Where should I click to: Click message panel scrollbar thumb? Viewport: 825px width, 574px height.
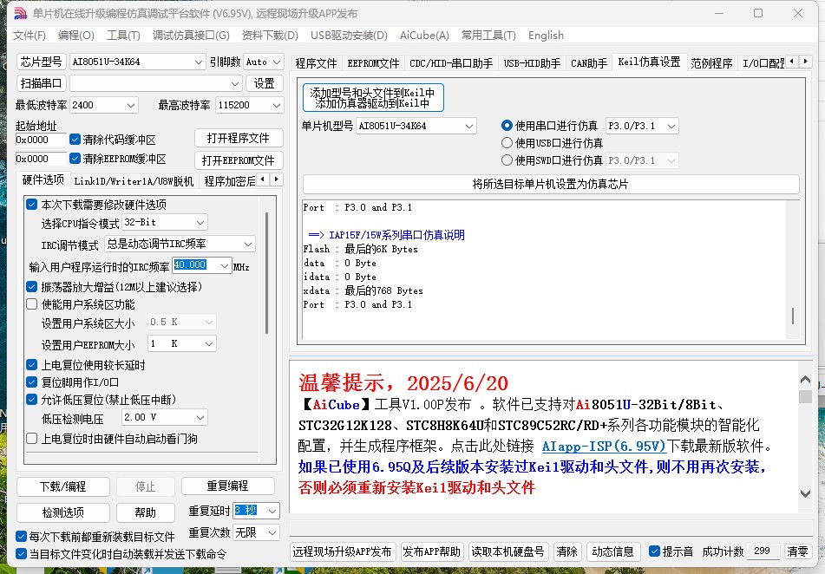805,397
